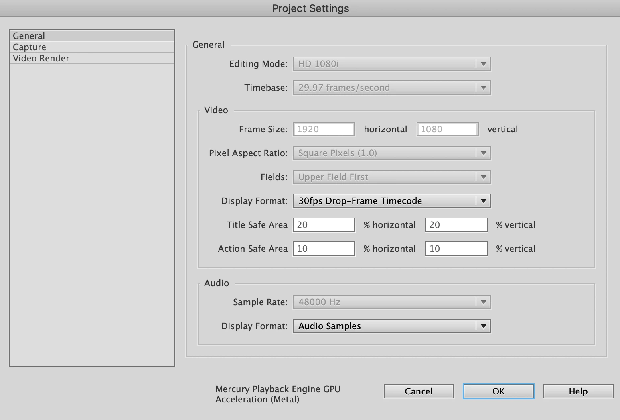The width and height of the screenshot is (620, 420).
Task: Click the Timebase label
Action: [x=266, y=88]
